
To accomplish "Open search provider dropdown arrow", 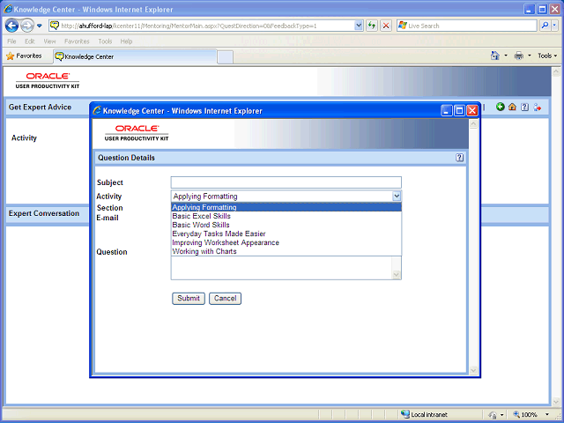I will (x=554, y=26).
